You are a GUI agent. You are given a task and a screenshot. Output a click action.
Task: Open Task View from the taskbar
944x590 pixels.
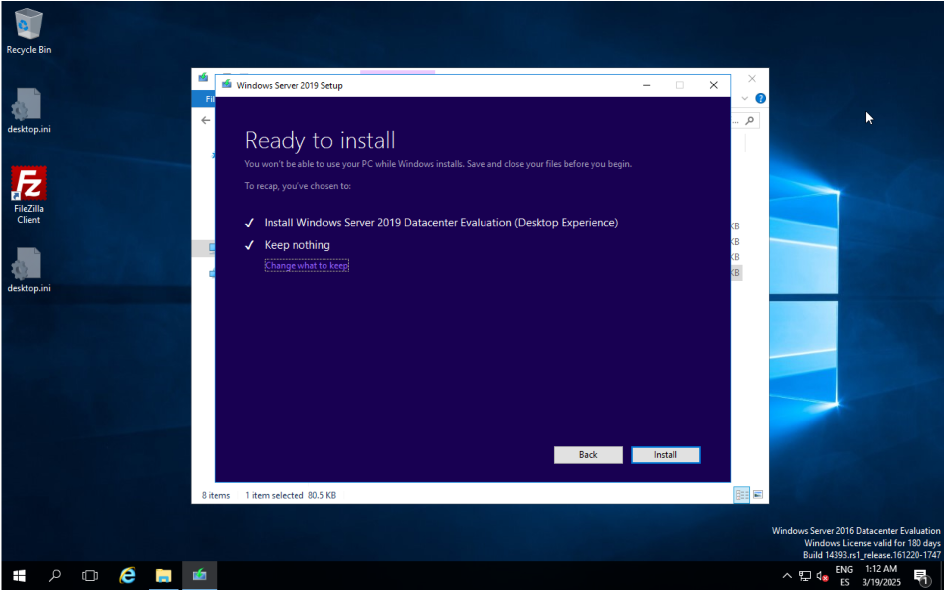coord(90,575)
